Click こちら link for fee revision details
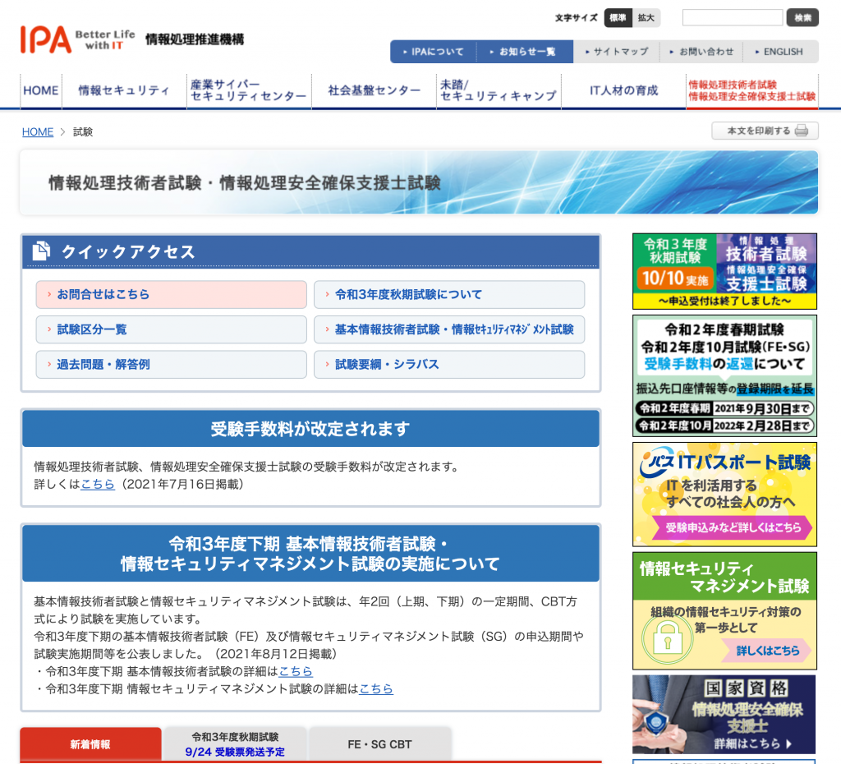 [98, 485]
